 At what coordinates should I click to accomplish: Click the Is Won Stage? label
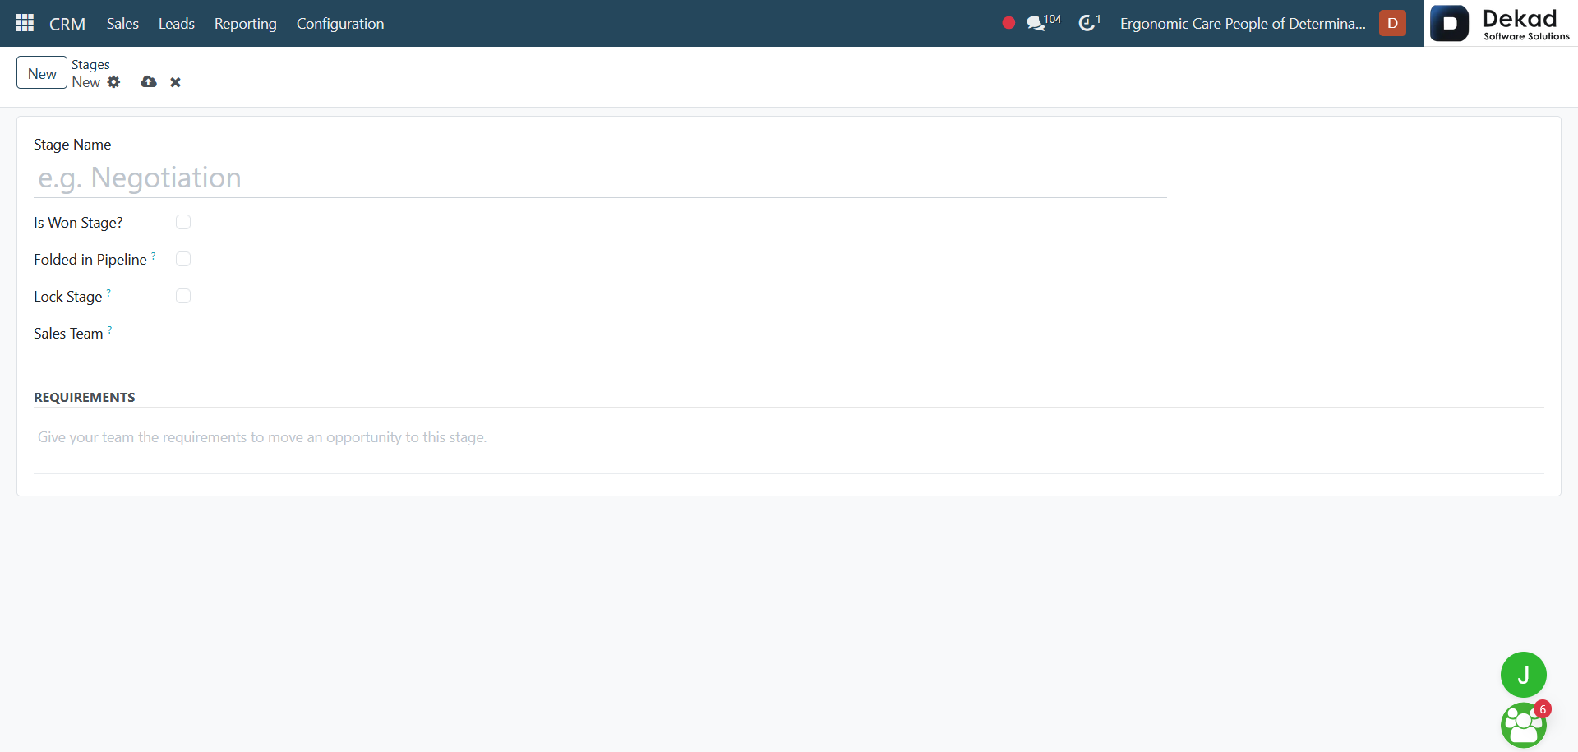[x=78, y=223]
